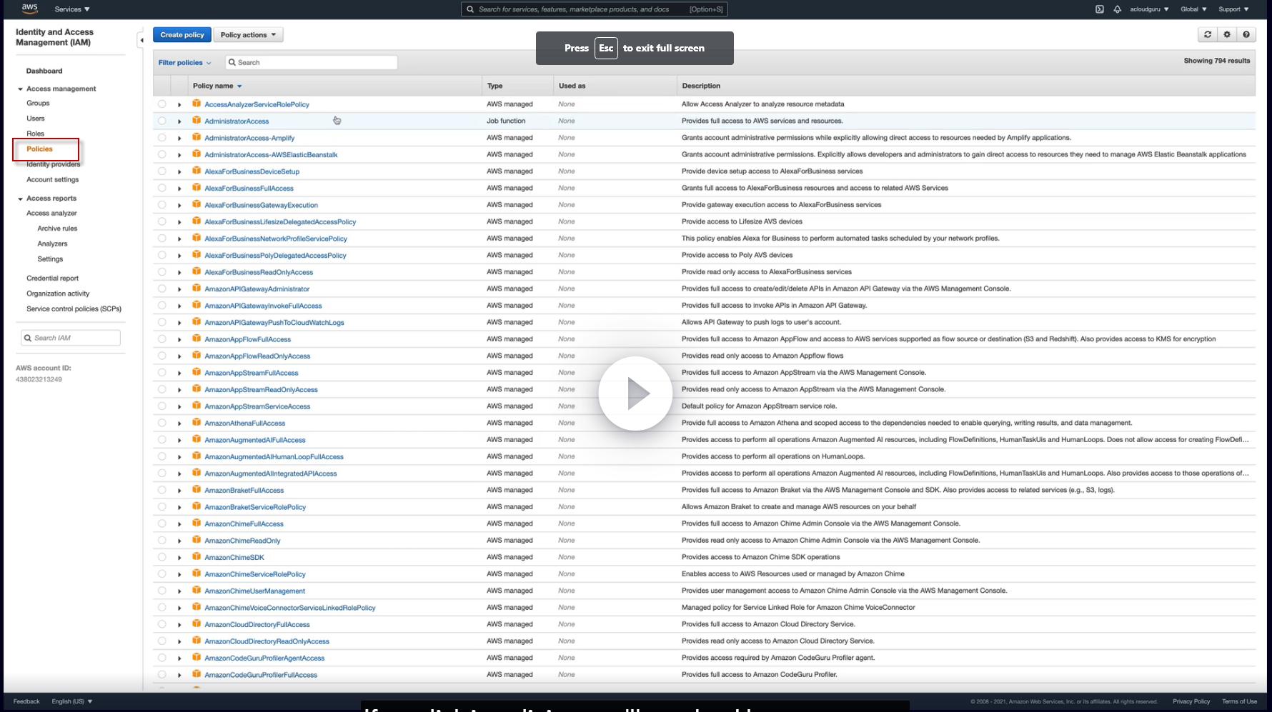
Task: Open Users in the sidebar
Action: click(x=36, y=119)
